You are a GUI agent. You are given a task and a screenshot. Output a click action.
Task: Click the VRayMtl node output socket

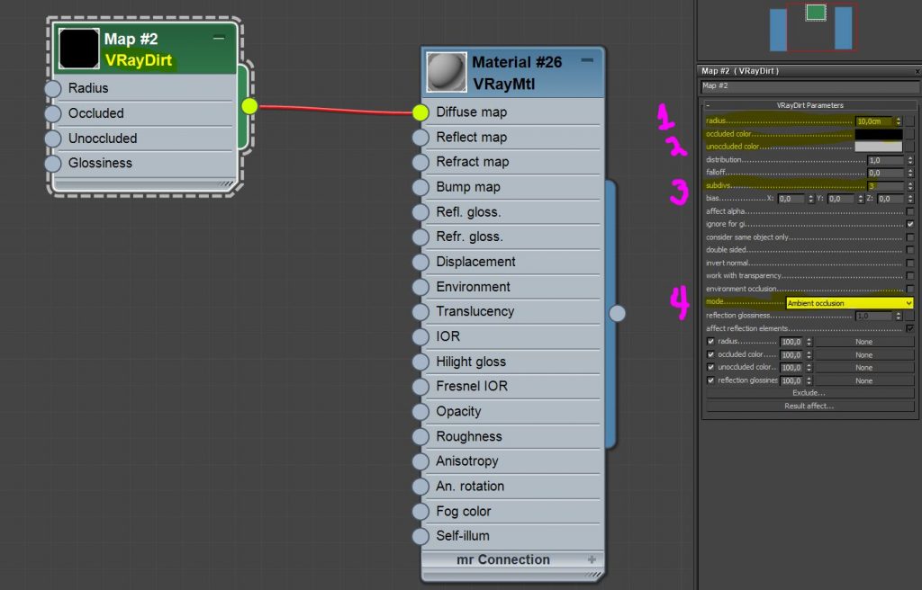(617, 313)
